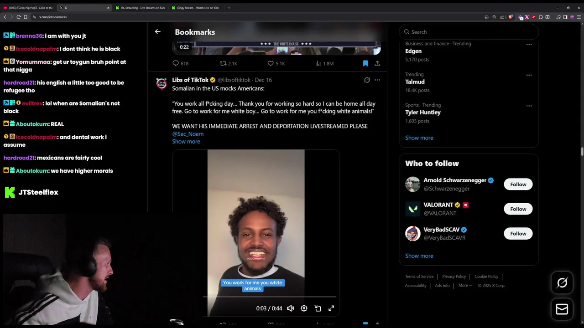The width and height of the screenshot is (584, 328).
Task: Open replies on the 618-comment post
Action: tap(180, 63)
